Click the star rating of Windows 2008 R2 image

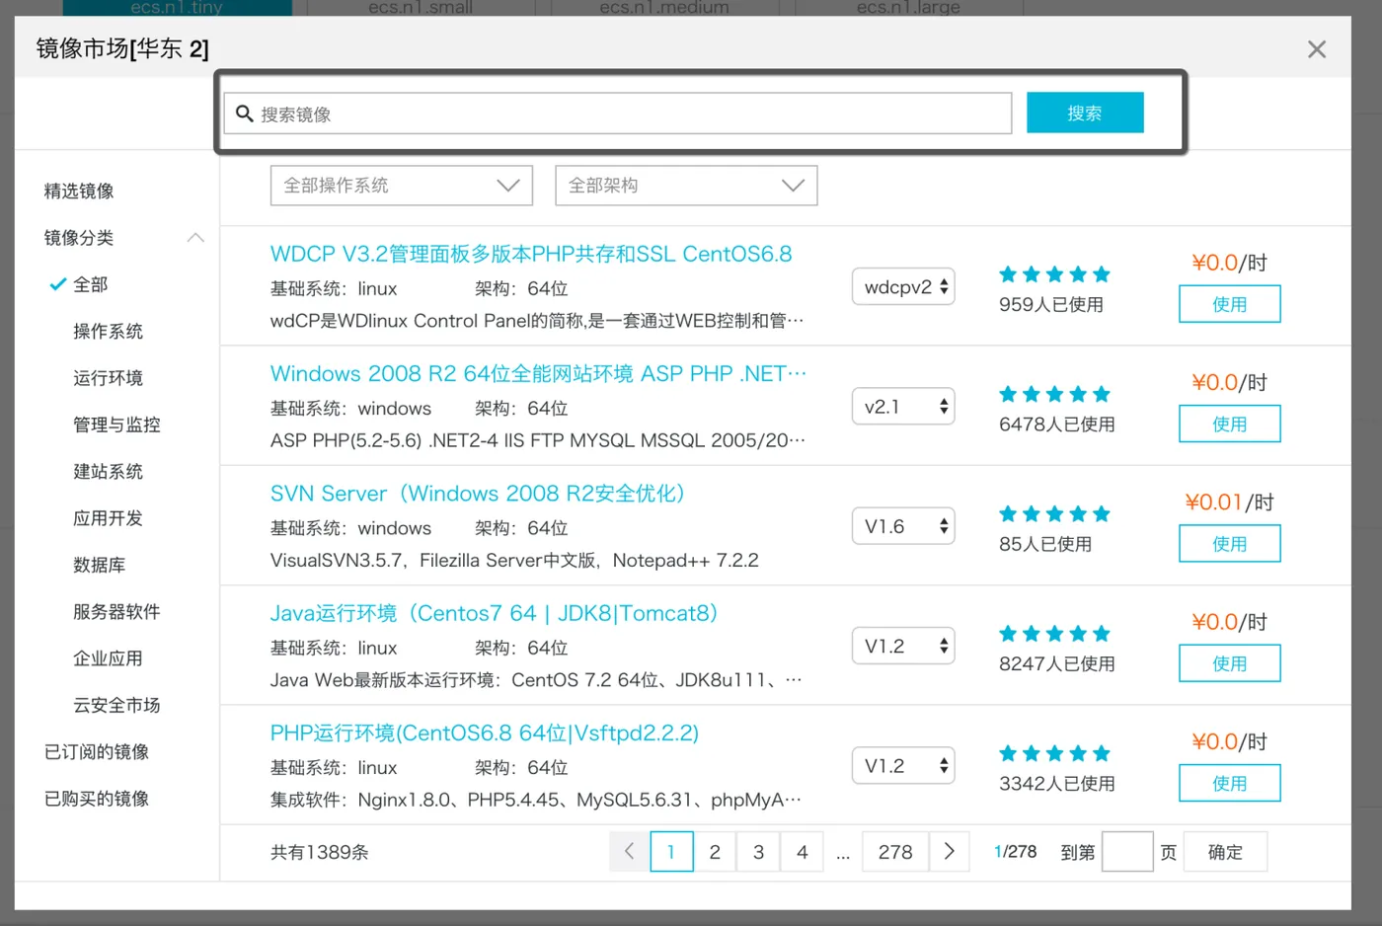(1054, 394)
